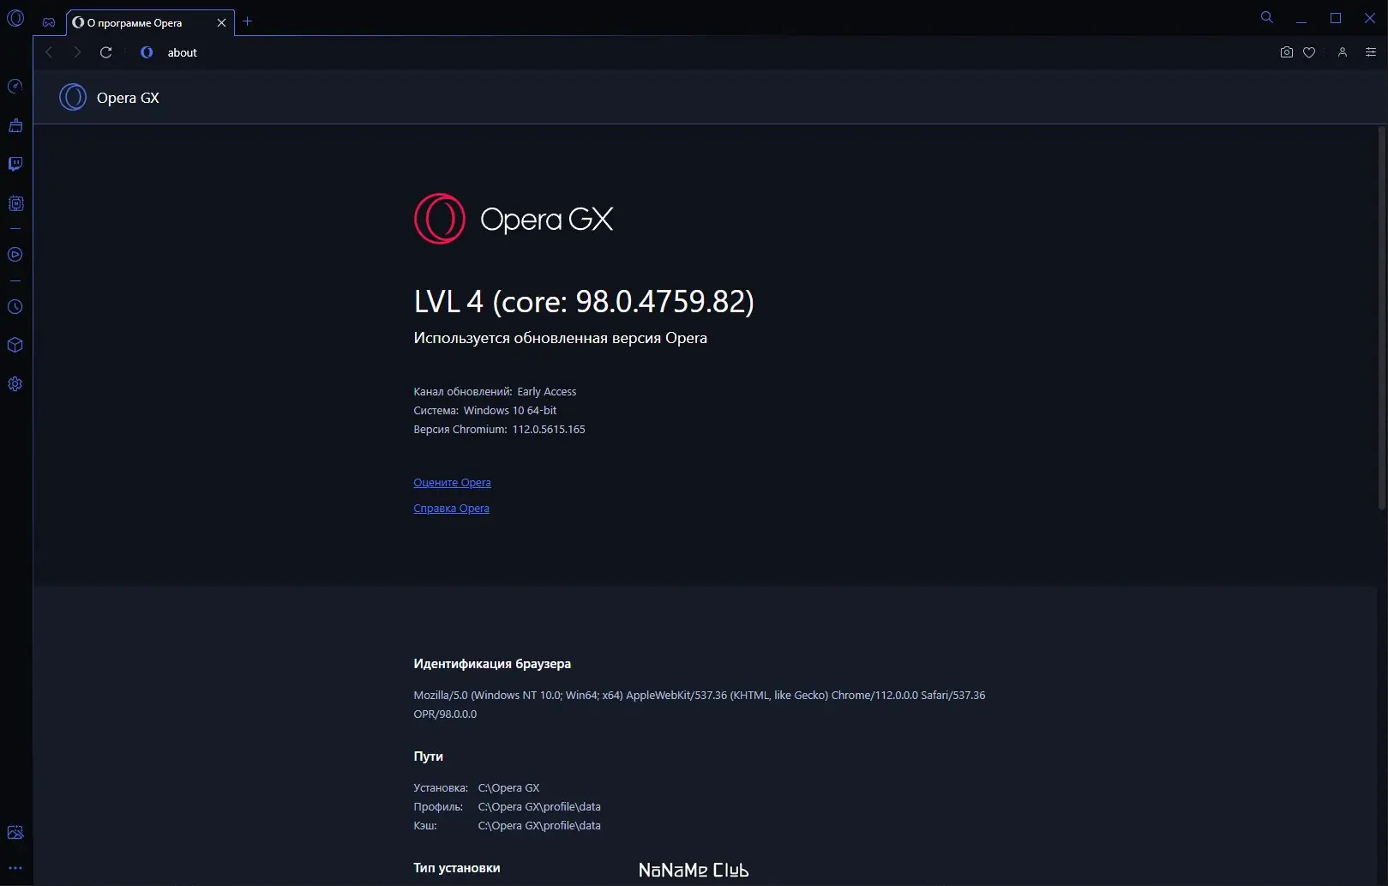The width and height of the screenshot is (1388, 886).
Task: Click the heart bookmark icon
Action: [x=1309, y=52]
